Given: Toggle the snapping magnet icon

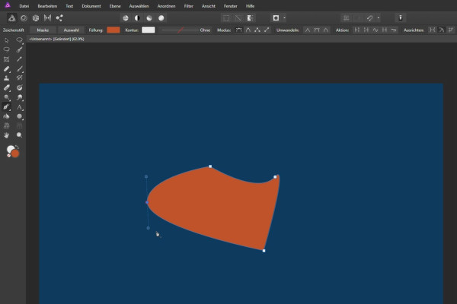Looking at the screenshot, I should (370, 18).
